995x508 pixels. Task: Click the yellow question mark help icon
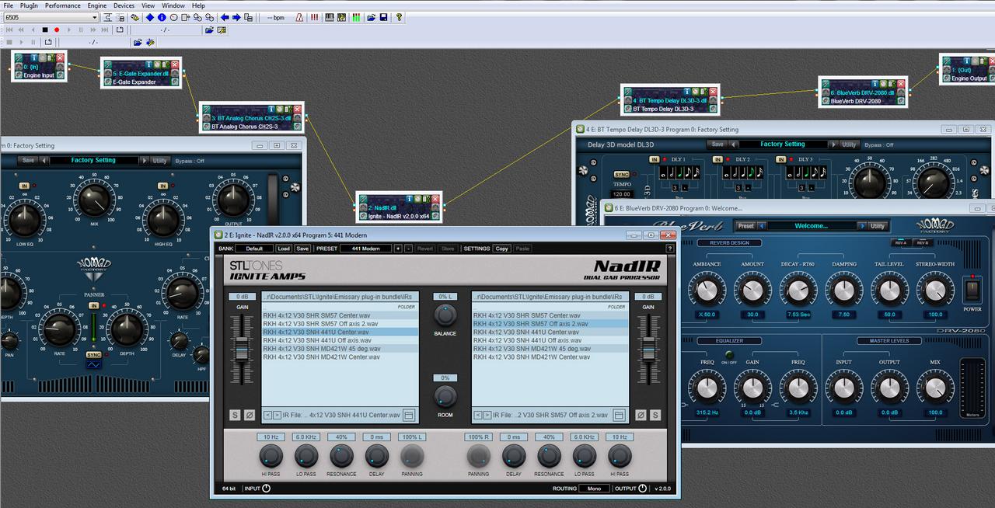coord(399,17)
